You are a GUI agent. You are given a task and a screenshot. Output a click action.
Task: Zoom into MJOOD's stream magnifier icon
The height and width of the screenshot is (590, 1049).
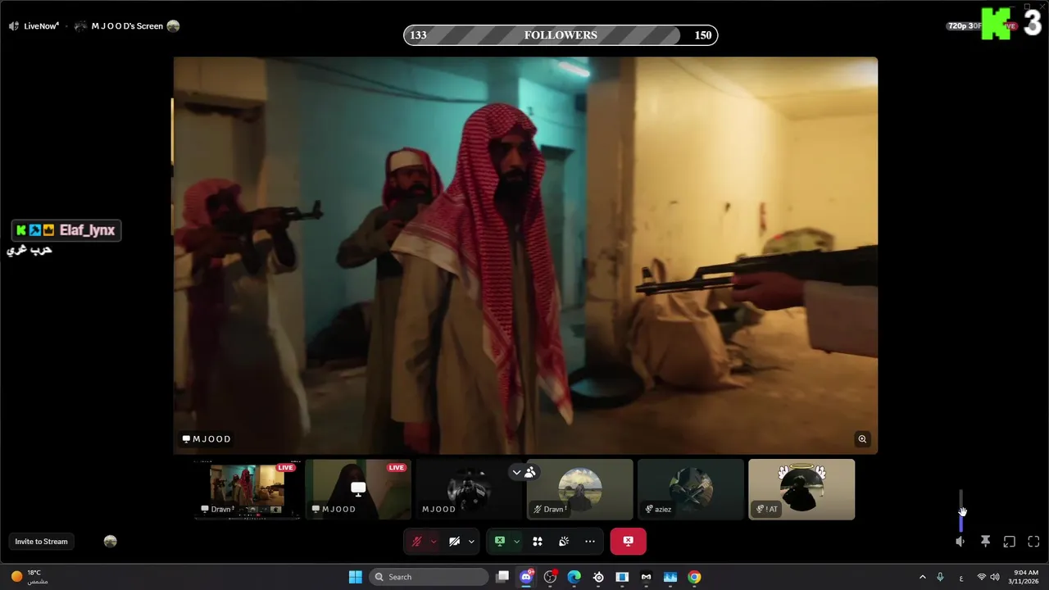862,439
